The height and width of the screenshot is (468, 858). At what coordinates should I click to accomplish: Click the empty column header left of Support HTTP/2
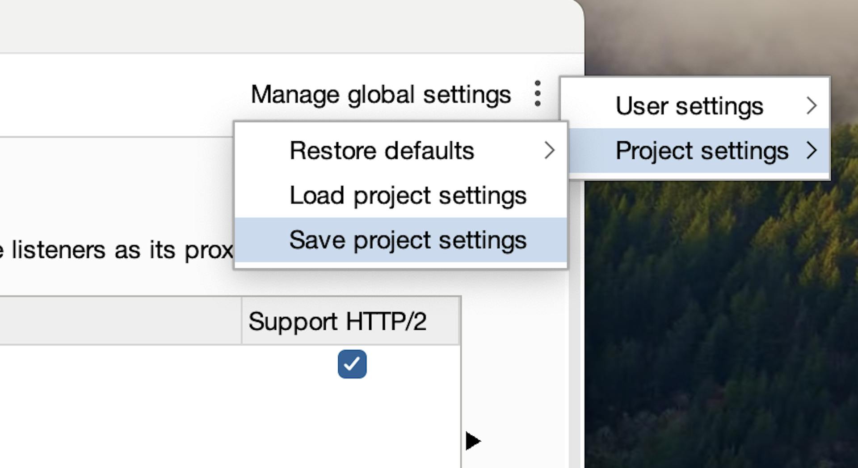(x=121, y=321)
